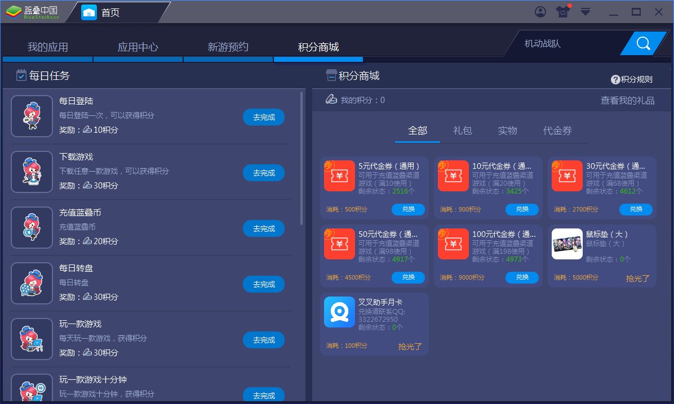This screenshot has width=674, height=404.
Task: Click the 我的积分：0 points balance text
Action: coord(363,100)
